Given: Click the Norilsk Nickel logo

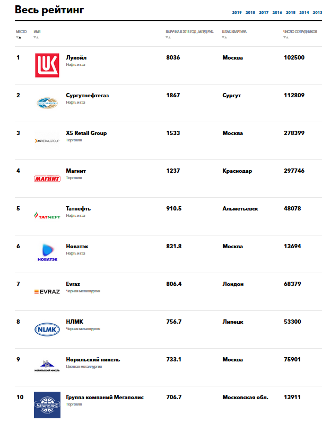Looking at the screenshot, I should pyautogui.click(x=47, y=367).
